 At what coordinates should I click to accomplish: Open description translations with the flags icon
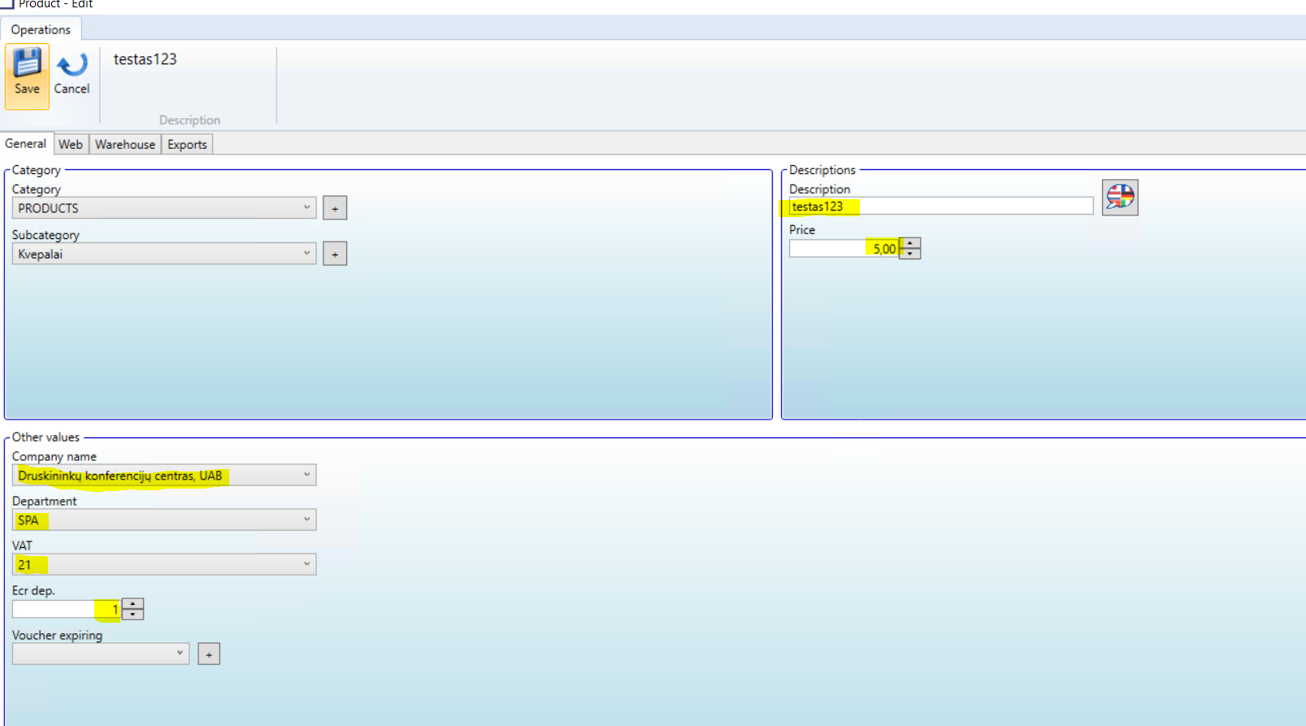[1120, 198]
